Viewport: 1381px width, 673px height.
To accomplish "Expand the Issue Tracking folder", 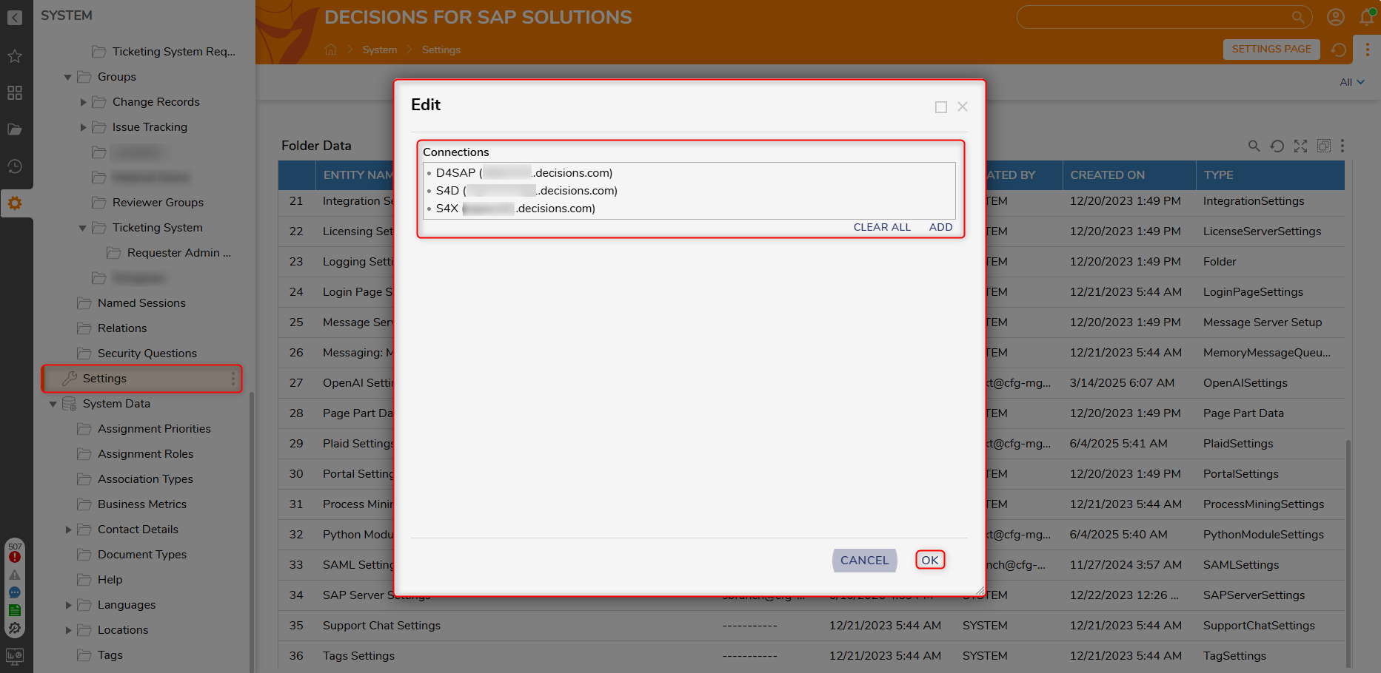I will coord(83,127).
